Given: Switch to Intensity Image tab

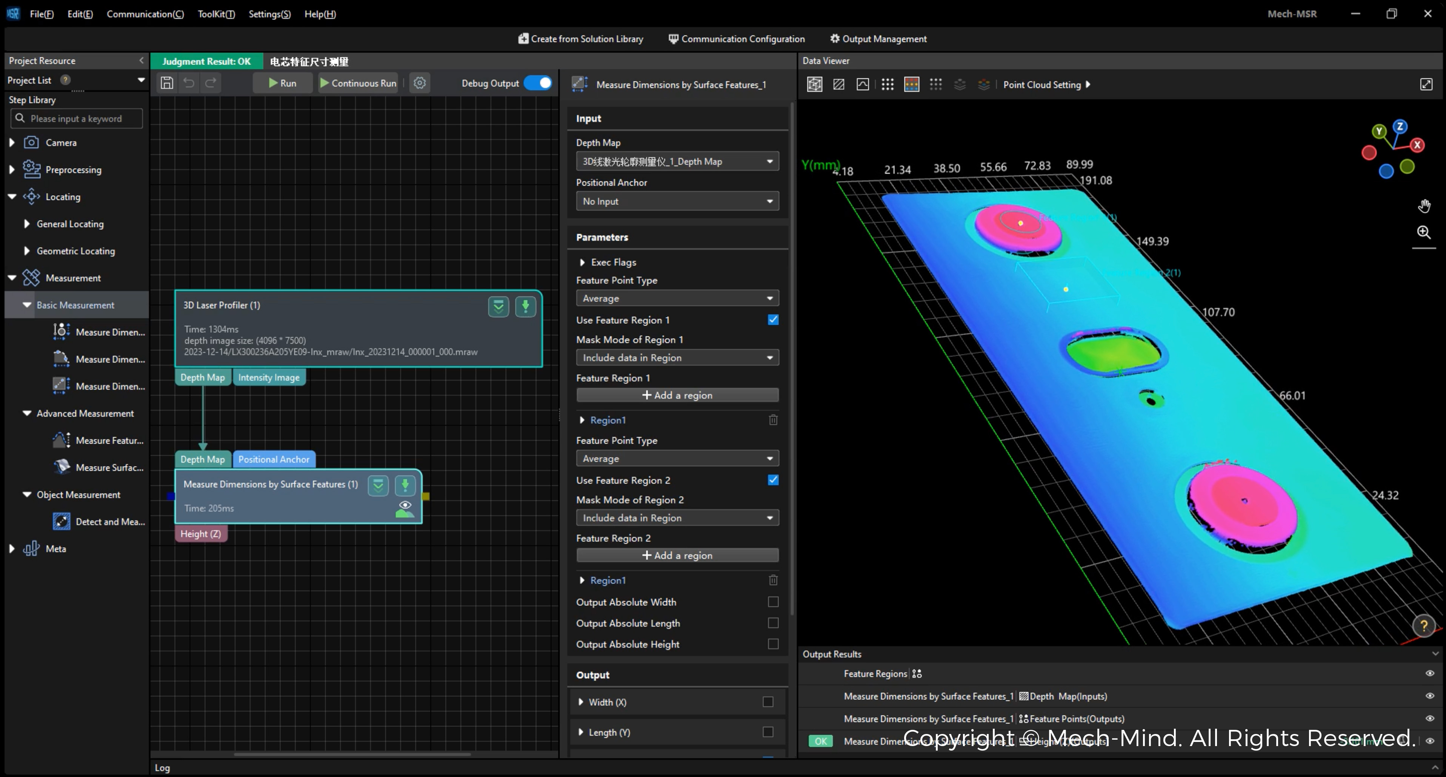Looking at the screenshot, I should point(269,377).
